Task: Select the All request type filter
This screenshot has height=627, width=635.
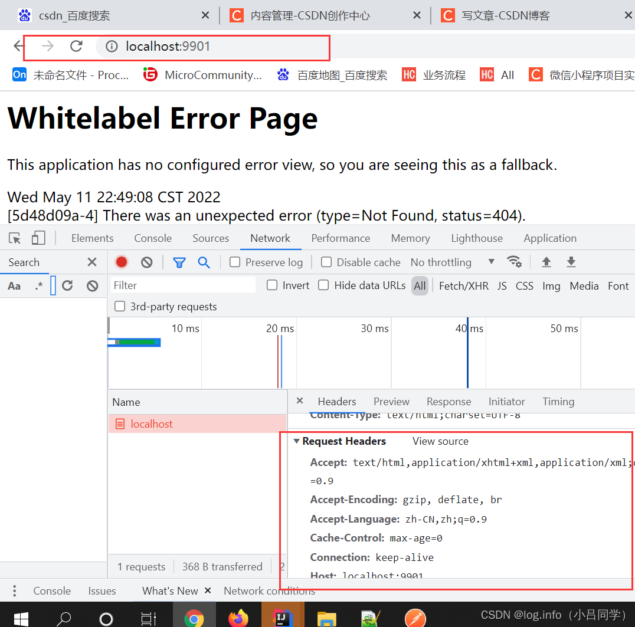Action: (x=420, y=285)
